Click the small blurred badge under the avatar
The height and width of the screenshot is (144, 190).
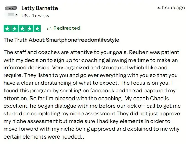11,15
